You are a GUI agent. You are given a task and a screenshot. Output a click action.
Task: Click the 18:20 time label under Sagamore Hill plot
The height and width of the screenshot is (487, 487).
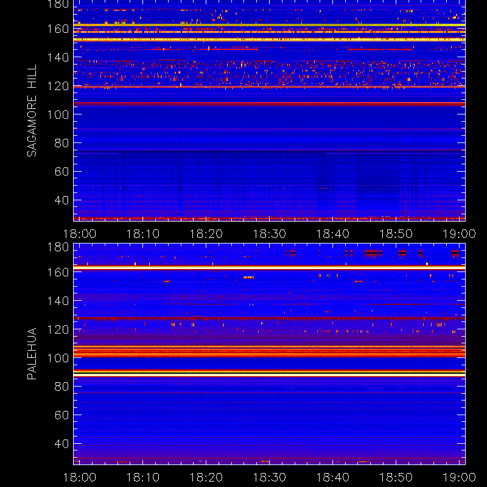206,234
